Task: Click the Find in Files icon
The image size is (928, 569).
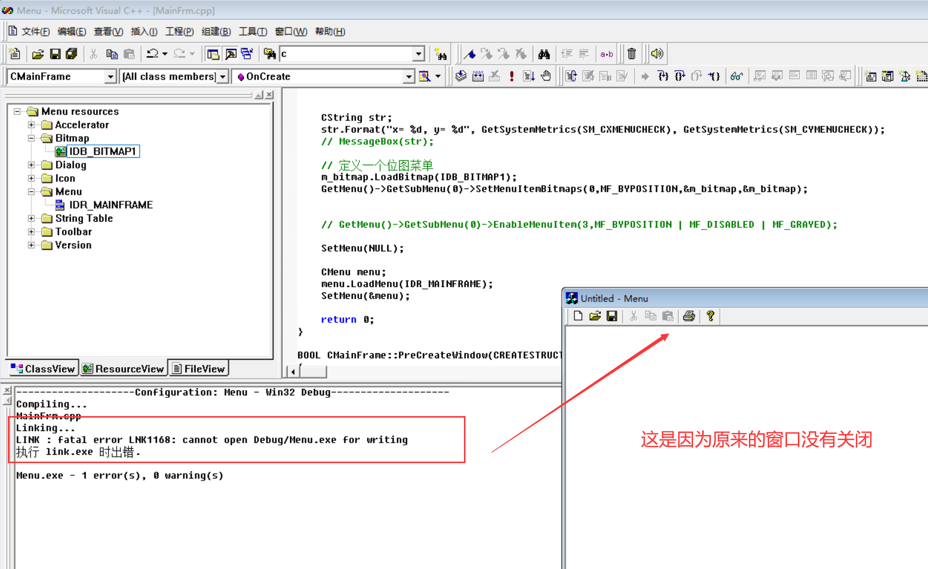Action: [270, 53]
